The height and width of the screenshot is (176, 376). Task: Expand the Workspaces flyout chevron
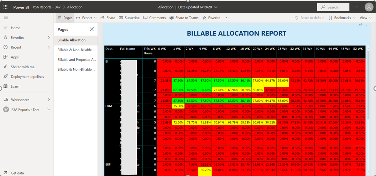click(49, 100)
